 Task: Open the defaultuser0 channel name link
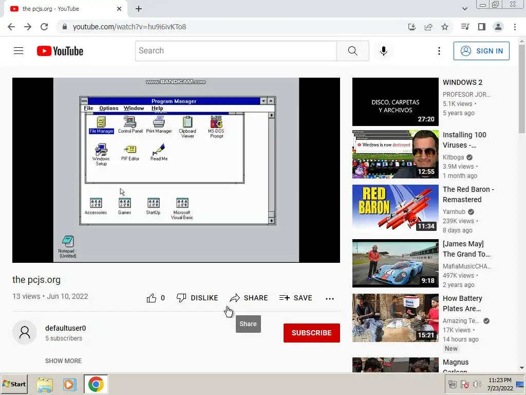tap(65, 328)
